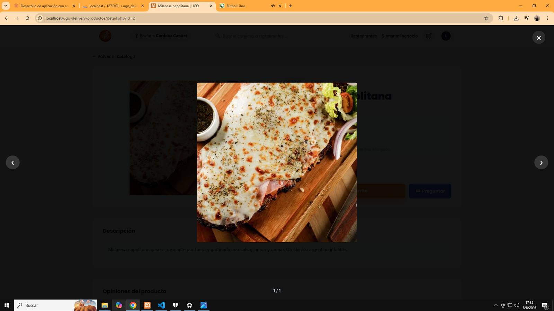
Task: Open the Chrome three-dot menu
Action: (547, 18)
